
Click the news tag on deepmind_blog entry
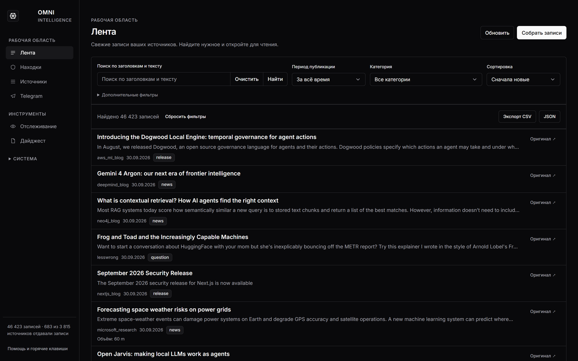coord(167,184)
